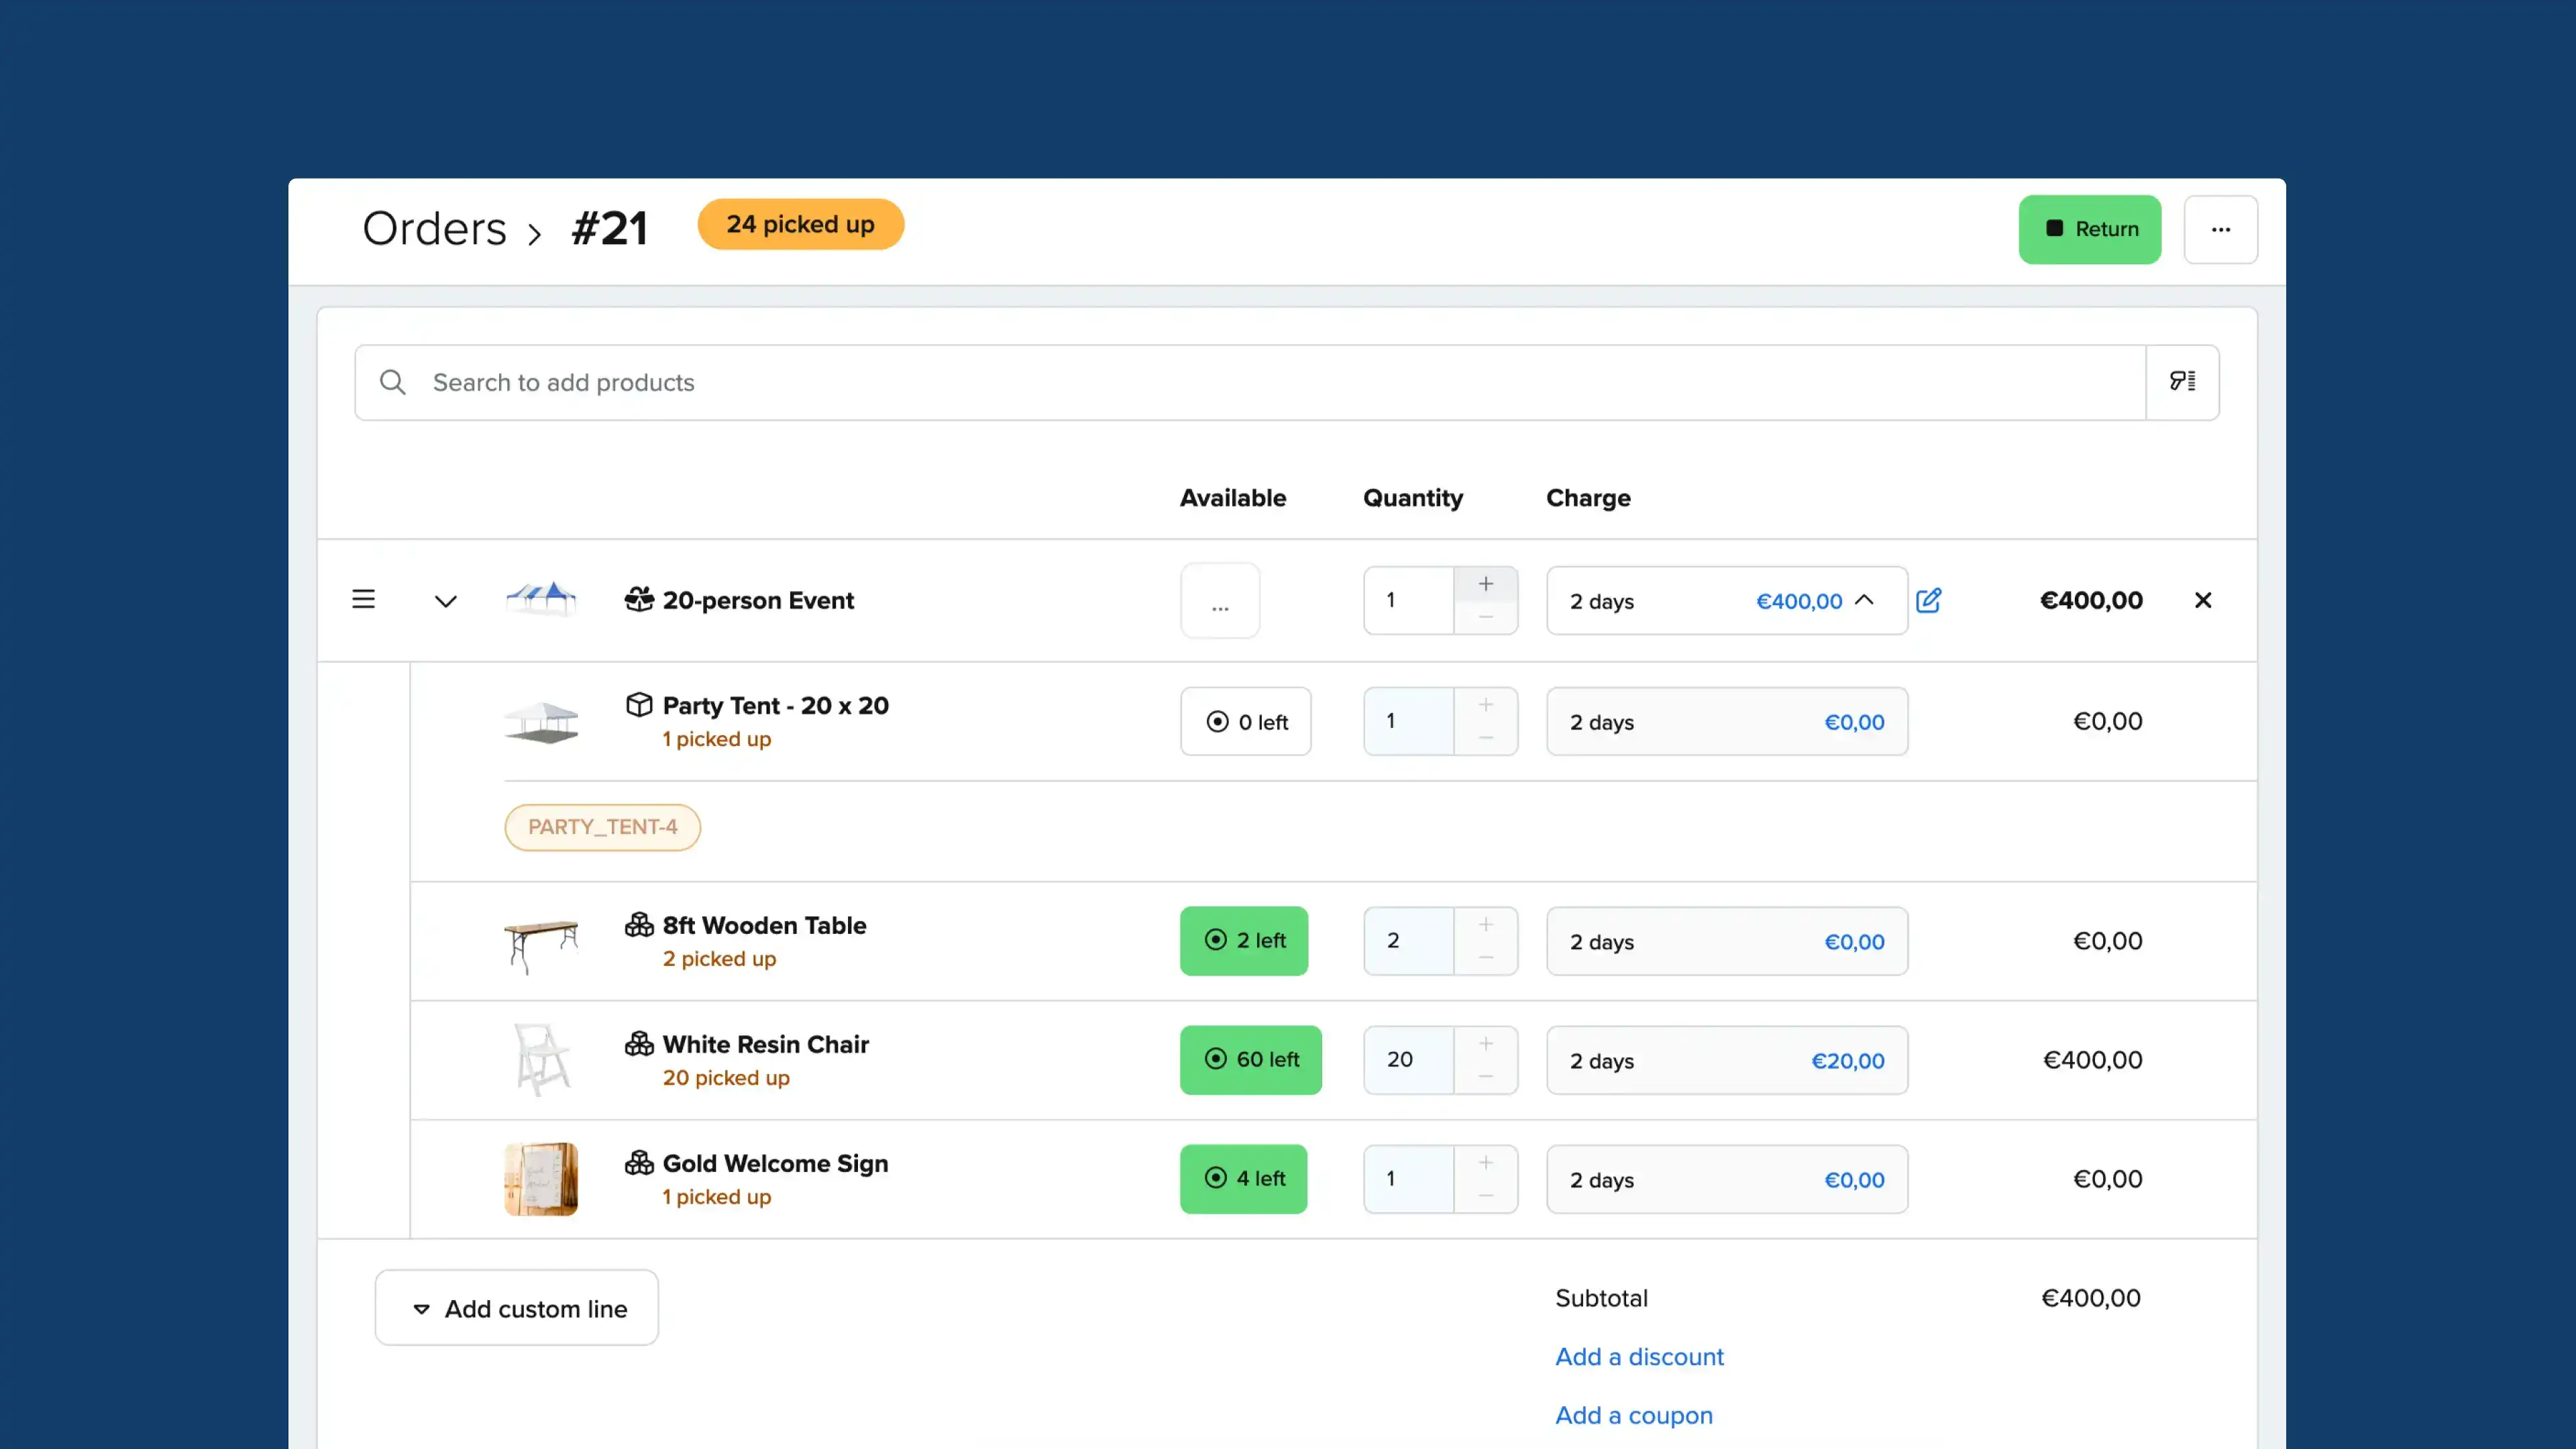Click the PARTY_TENT-4 asset tag
The height and width of the screenshot is (1449, 2576).
602,827
